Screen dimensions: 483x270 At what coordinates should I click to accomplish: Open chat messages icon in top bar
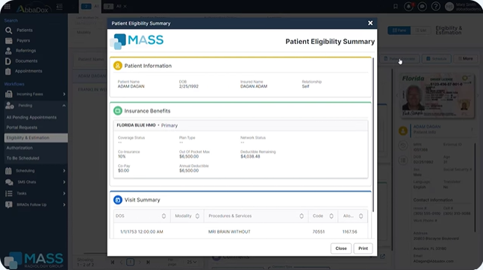(x=422, y=7)
